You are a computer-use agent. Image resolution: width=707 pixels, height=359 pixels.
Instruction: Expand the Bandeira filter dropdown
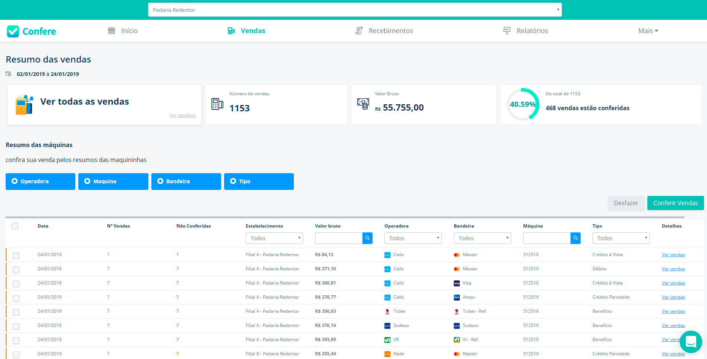click(482, 238)
